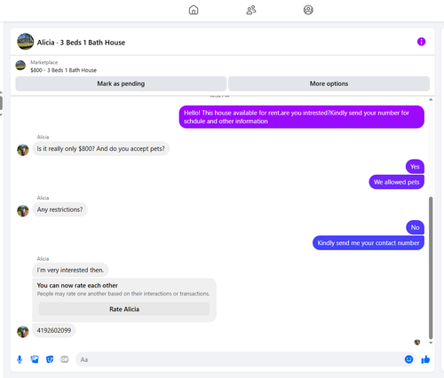This screenshot has height=378, width=444.
Task: Click the 'Kindly send me your contact number' bubble
Action: 369,243
